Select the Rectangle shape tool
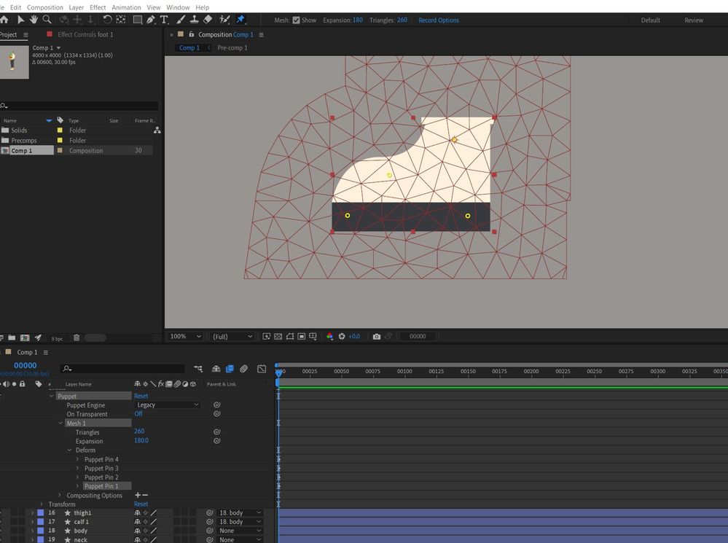 (x=137, y=20)
